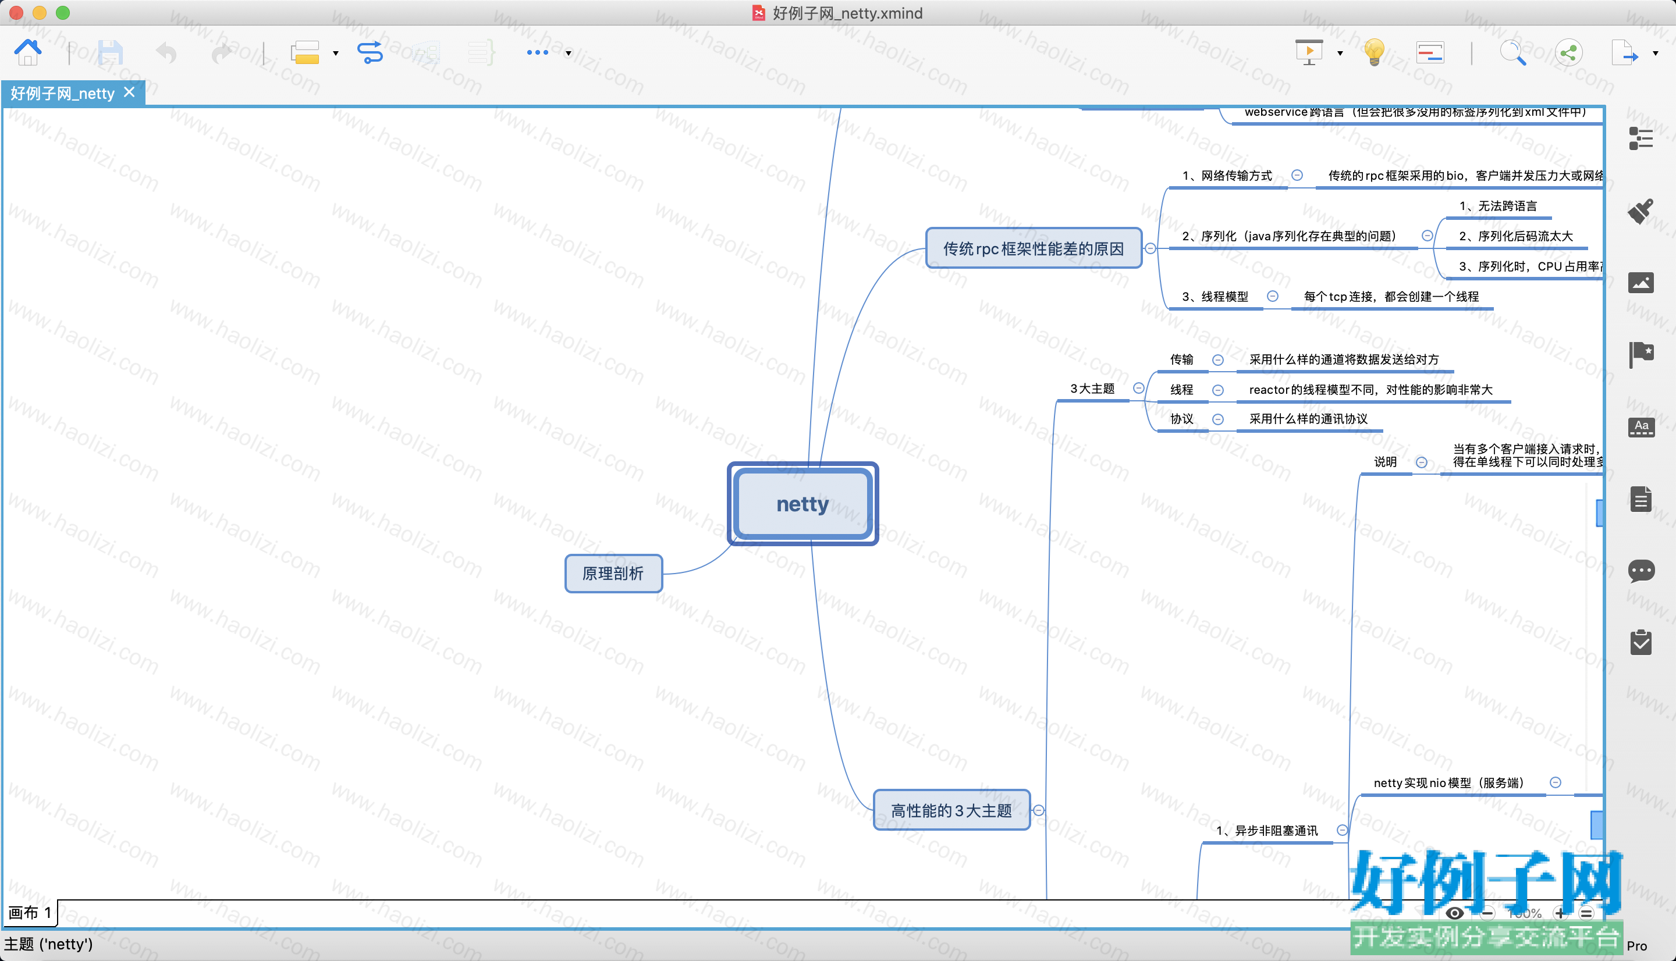Open the Image gallery sidebar panel
The height and width of the screenshot is (961, 1676).
click(x=1641, y=283)
